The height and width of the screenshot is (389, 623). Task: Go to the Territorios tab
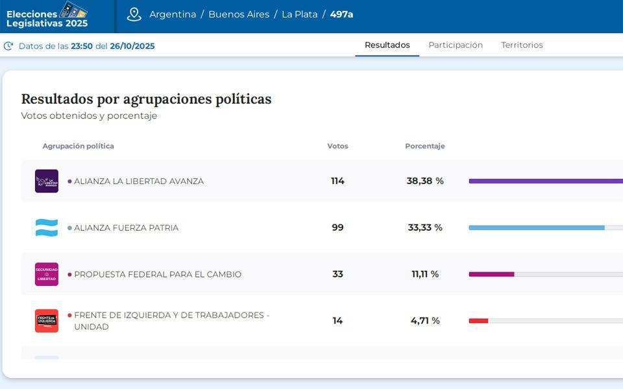pos(522,45)
